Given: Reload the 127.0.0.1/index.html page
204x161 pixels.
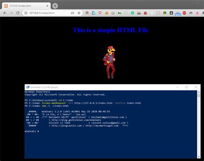Looking at the screenshot, I should point(18,13).
